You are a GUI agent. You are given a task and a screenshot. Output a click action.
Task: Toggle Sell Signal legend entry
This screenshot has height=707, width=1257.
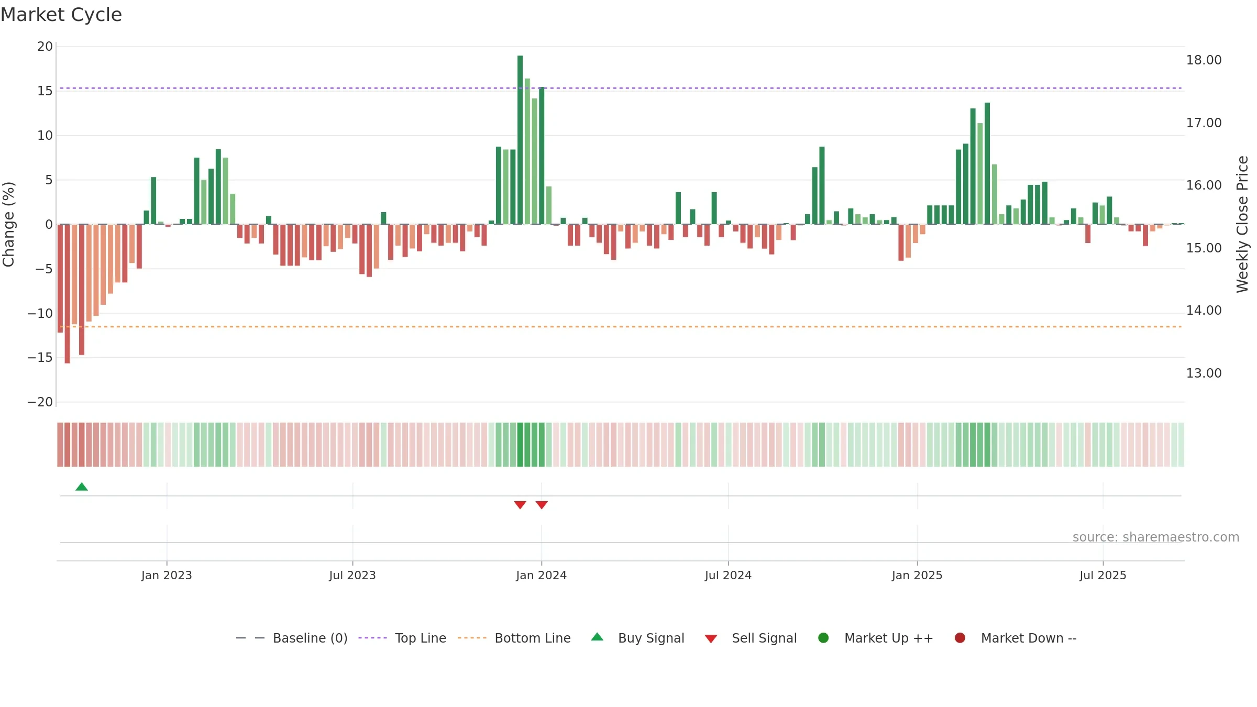751,638
